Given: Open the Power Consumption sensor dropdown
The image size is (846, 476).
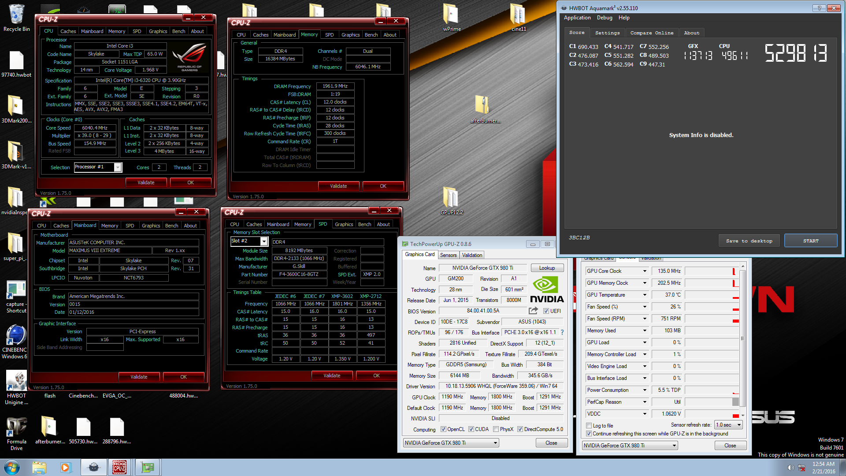Looking at the screenshot, I should 645,390.
